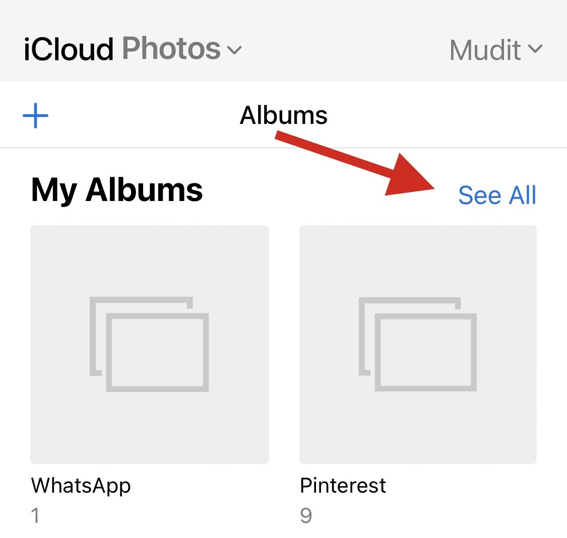Click the Pinterest album name label
567x538 pixels.
pos(343,486)
